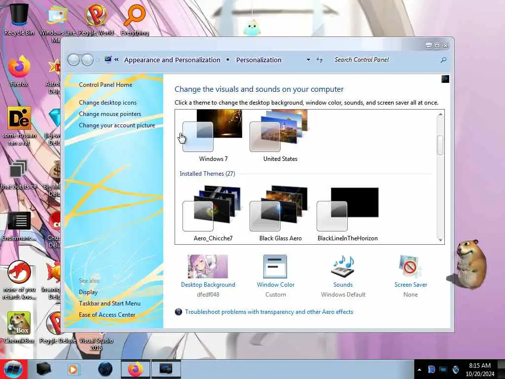Open Troubleshoot problems with transparency link
Image resolution: width=505 pixels, height=379 pixels.
(x=269, y=312)
